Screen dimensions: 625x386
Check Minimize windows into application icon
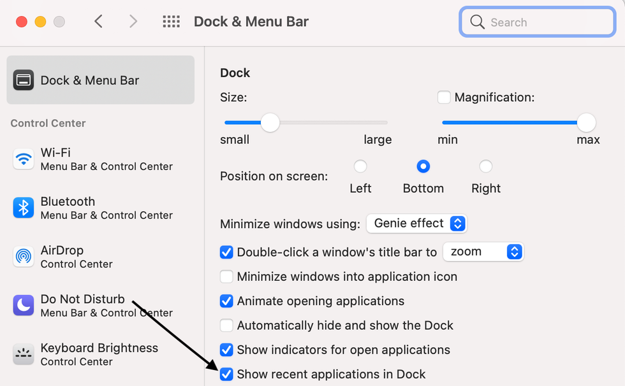(226, 276)
